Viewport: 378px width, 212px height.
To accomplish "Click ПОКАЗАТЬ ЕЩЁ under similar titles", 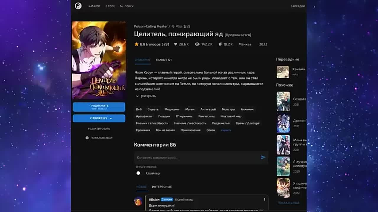I will click(x=289, y=203).
